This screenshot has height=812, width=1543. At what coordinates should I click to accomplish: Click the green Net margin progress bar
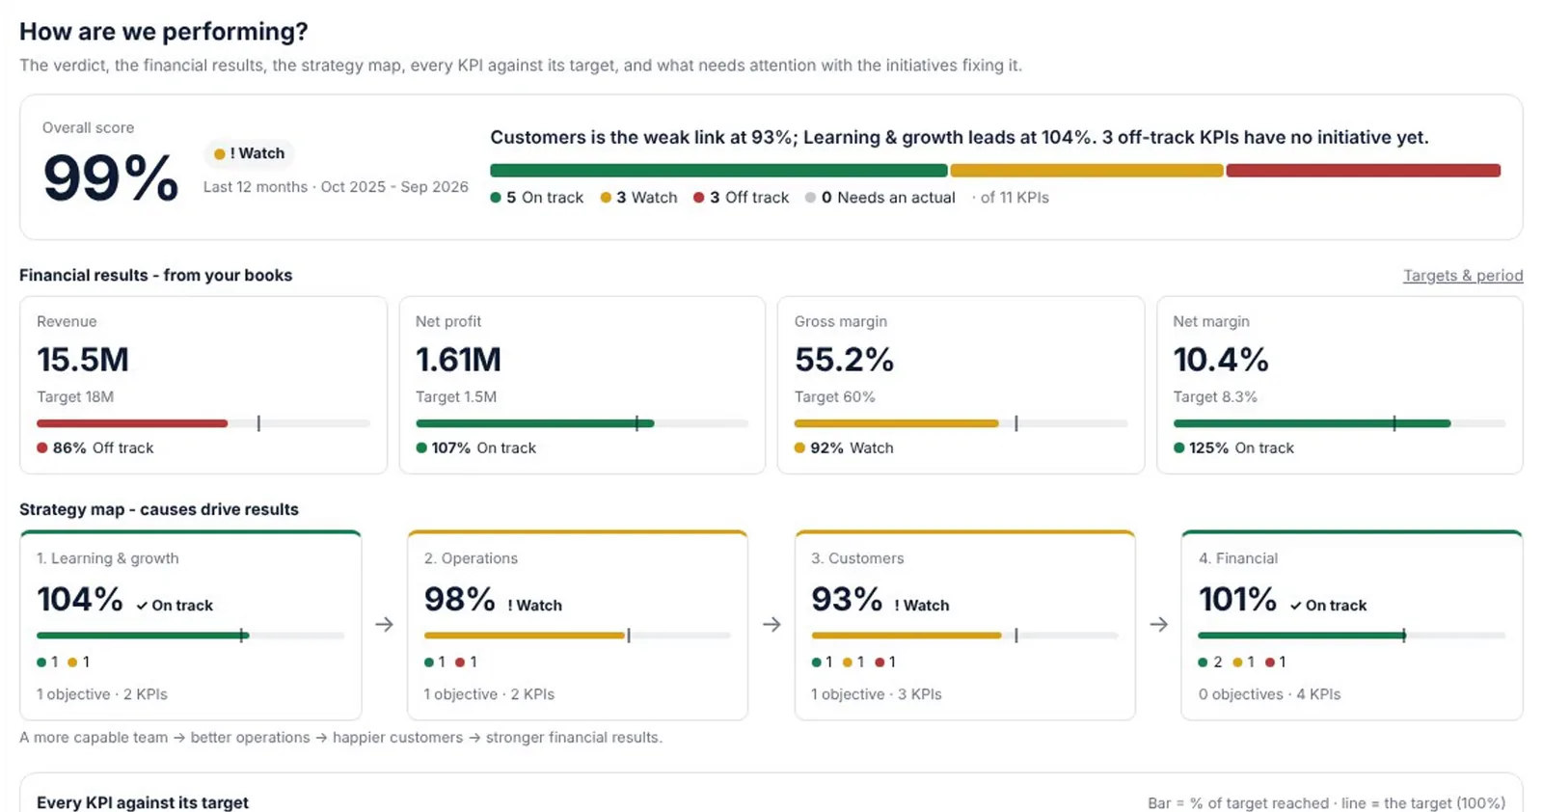click(1312, 423)
